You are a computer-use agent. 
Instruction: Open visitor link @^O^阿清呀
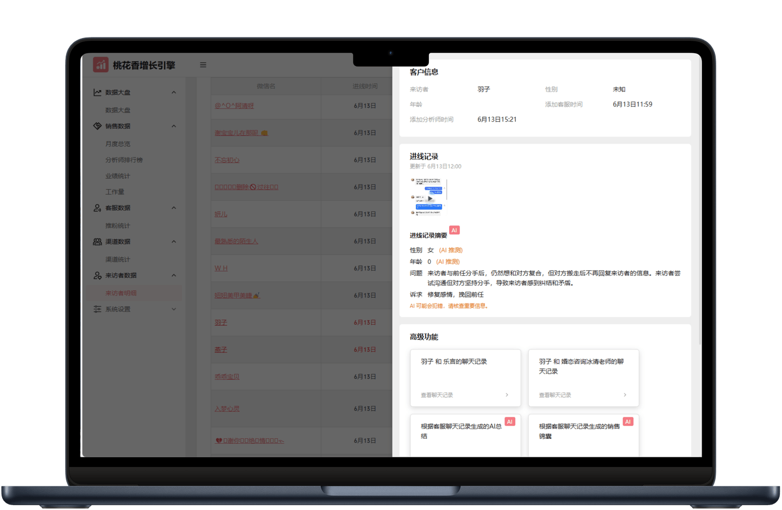coord(234,106)
